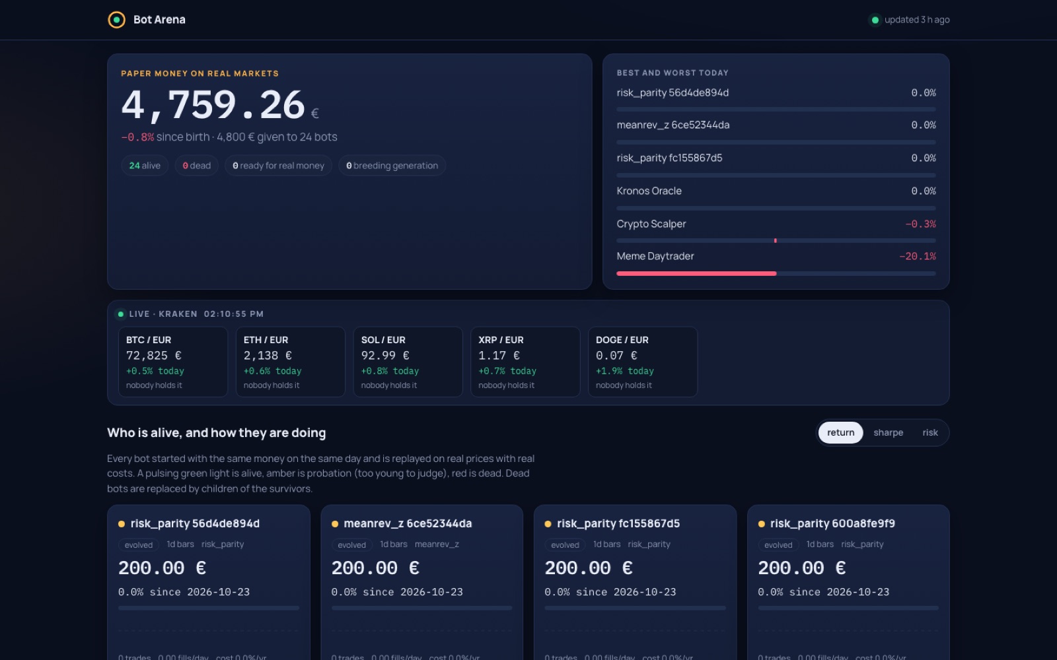Click amber status dot on risk_parity 600a8fe9f9

pyautogui.click(x=761, y=524)
